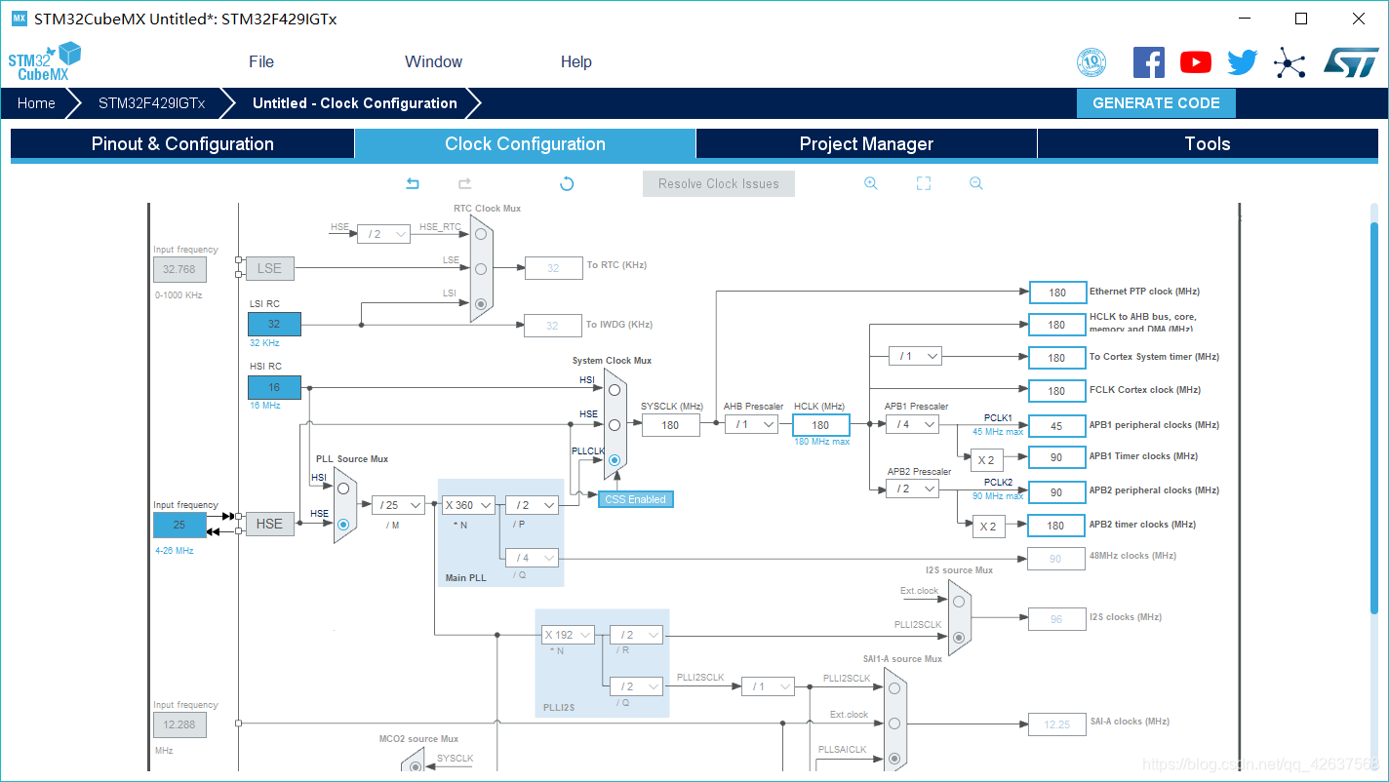Viewport: 1389px width, 782px height.
Task: Select PLLCLK in System Clock Mux
Action: (614, 459)
